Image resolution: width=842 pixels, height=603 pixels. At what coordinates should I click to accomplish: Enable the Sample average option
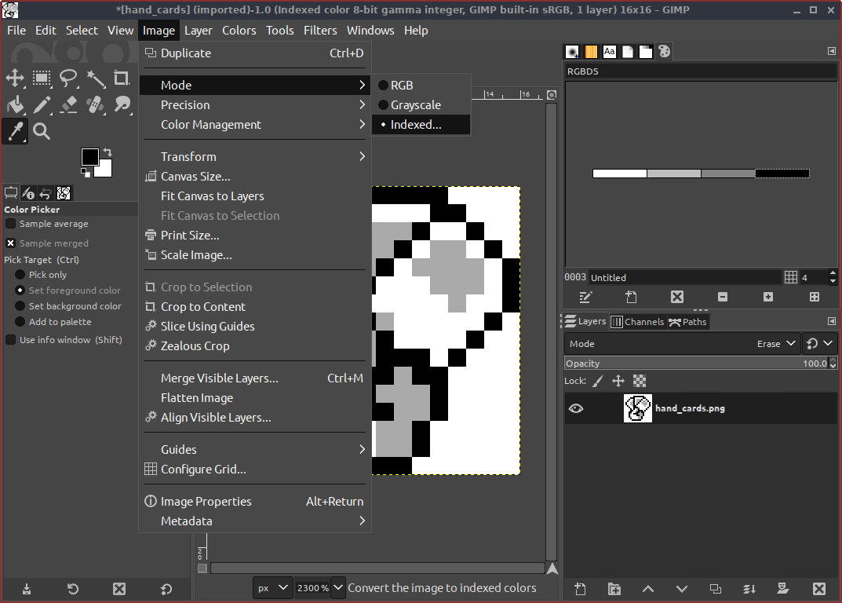pyautogui.click(x=9, y=223)
